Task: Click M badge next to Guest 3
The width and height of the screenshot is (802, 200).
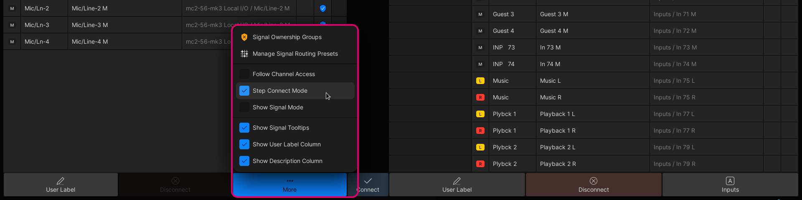Action: (x=480, y=14)
